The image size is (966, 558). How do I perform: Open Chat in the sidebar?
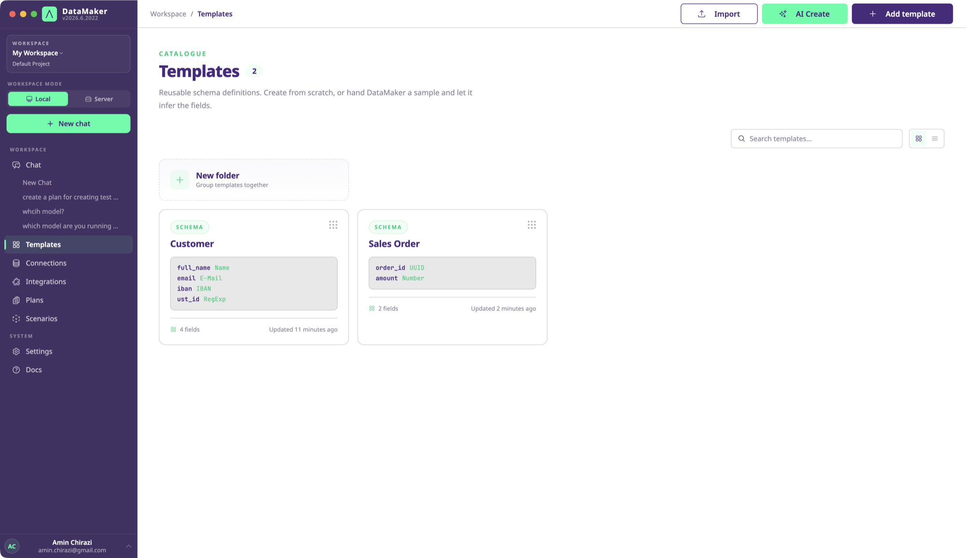click(x=69, y=165)
